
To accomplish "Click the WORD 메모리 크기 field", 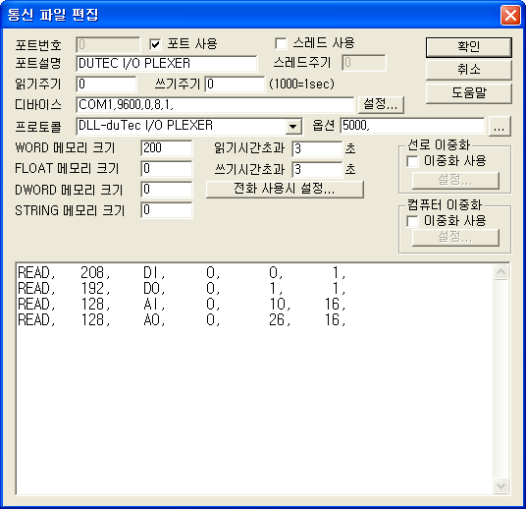I will coord(167,148).
